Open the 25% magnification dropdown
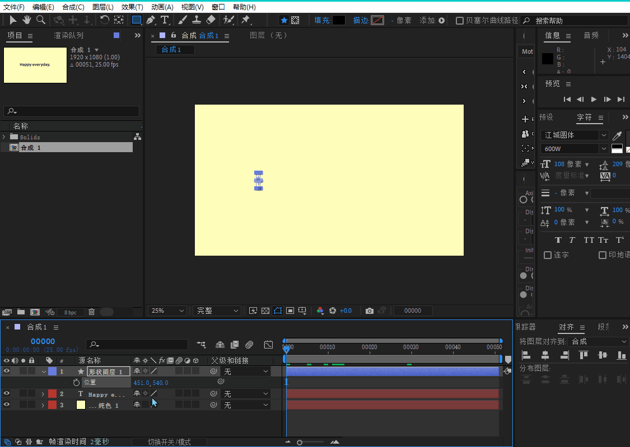The width and height of the screenshot is (630, 447). pyautogui.click(x=167, y=310)
